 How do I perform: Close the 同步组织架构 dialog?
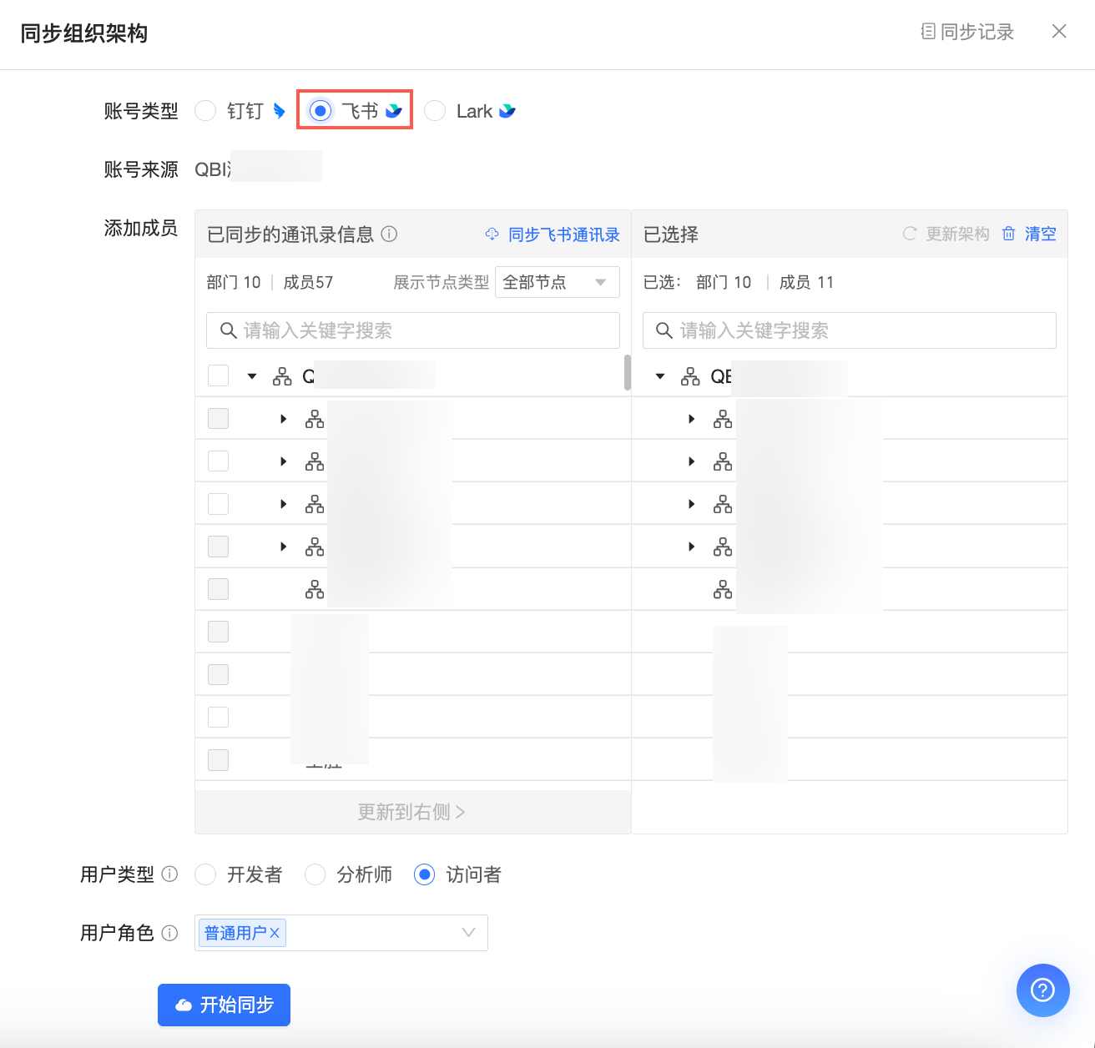pyautogui.click(x=1059, y=31)
